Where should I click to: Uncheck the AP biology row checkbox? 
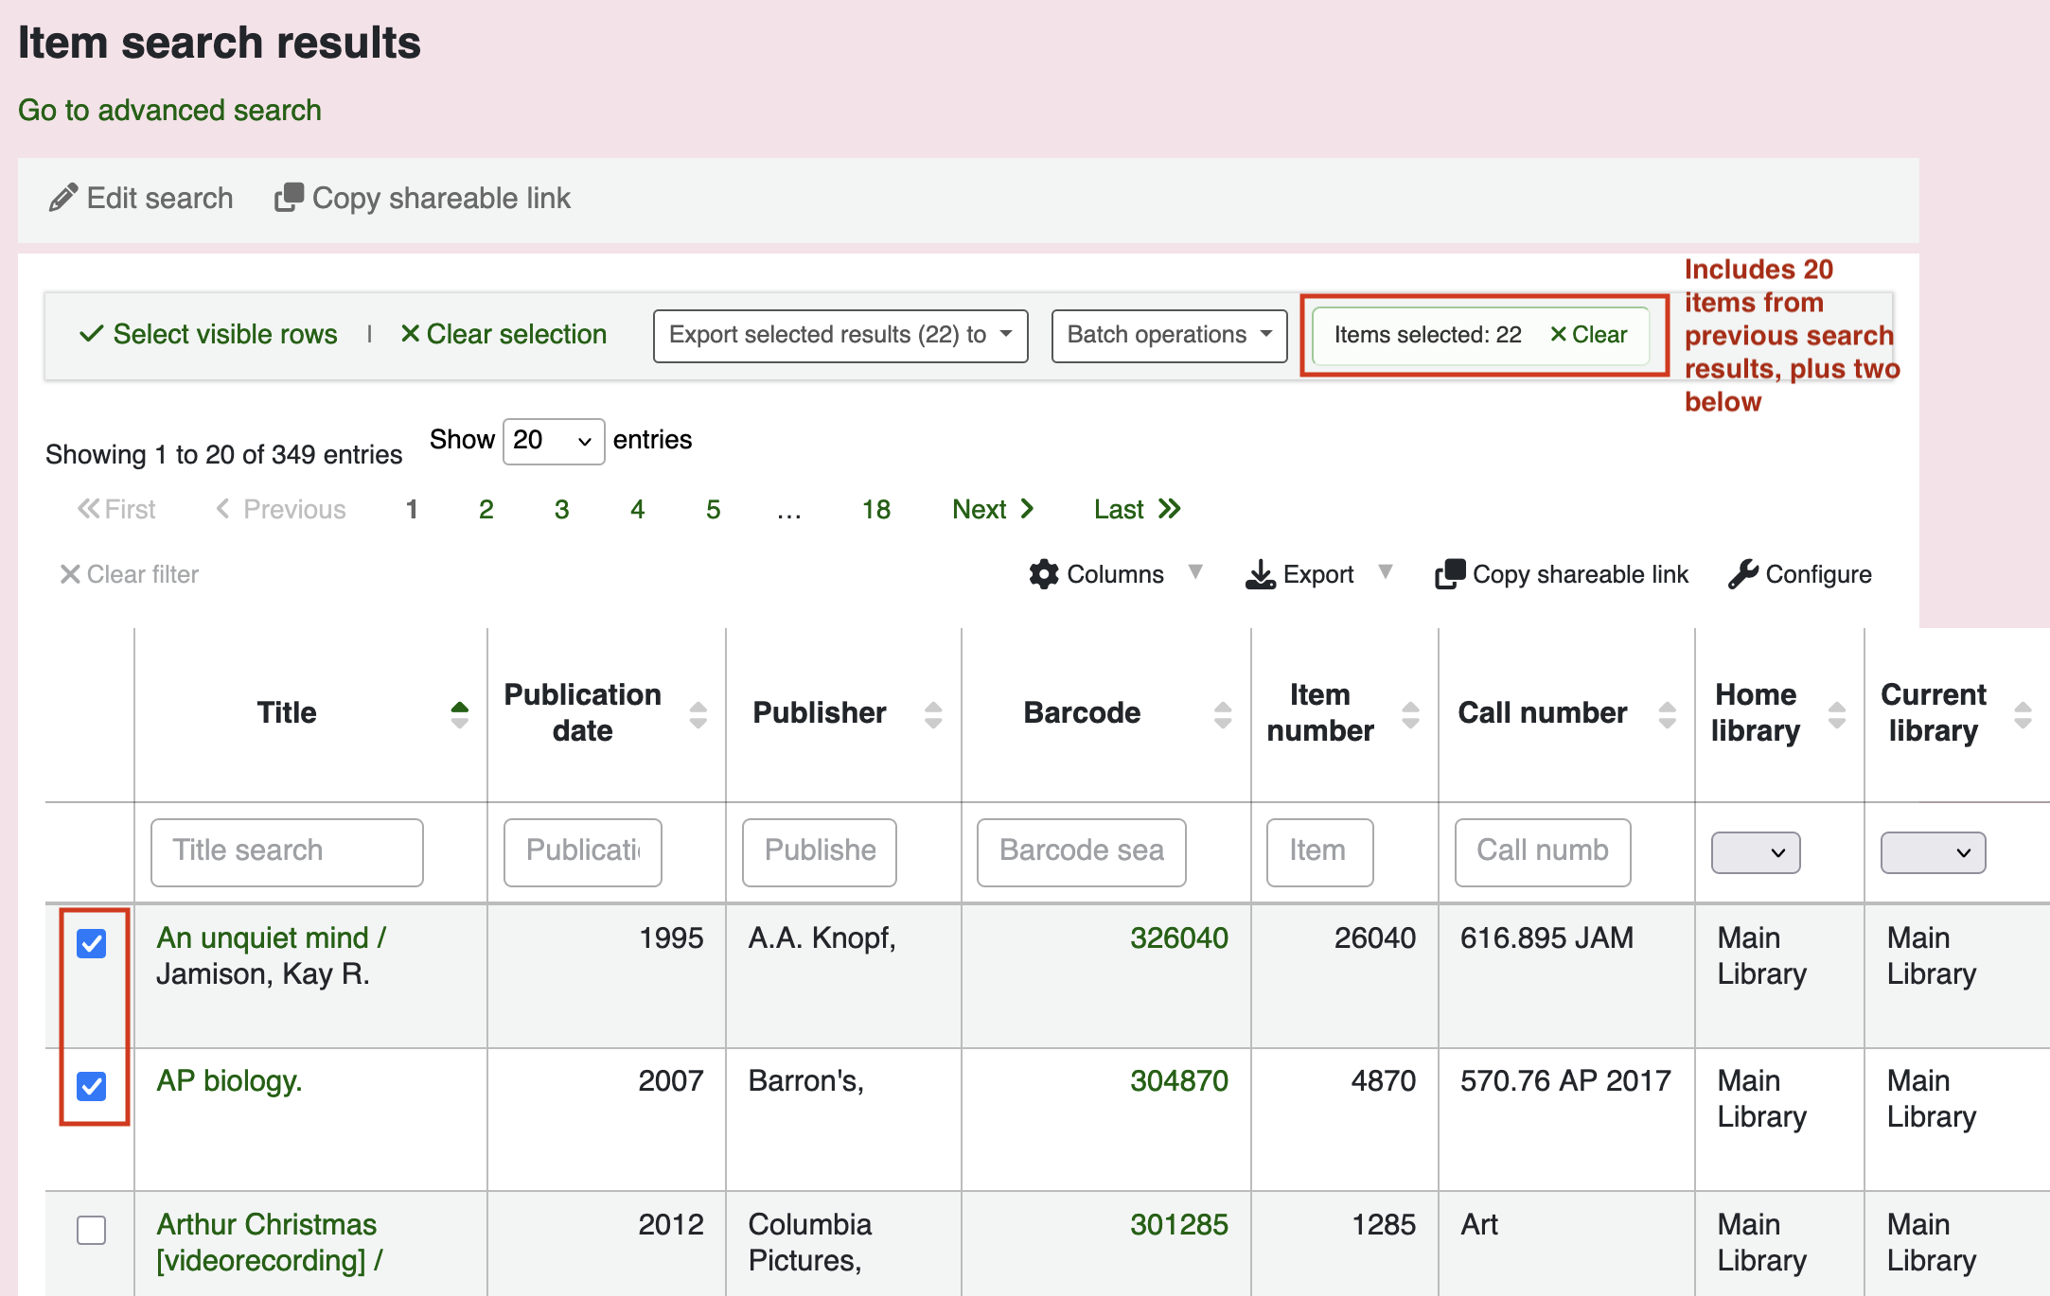point(92,1086)
